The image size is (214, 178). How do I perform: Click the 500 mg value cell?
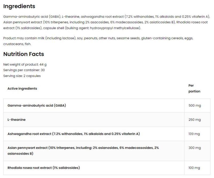click(194, 106)
